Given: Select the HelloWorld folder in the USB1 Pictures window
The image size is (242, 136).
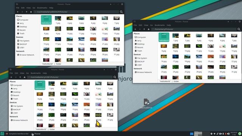Looking at the screenshot, I should [40, 85].
